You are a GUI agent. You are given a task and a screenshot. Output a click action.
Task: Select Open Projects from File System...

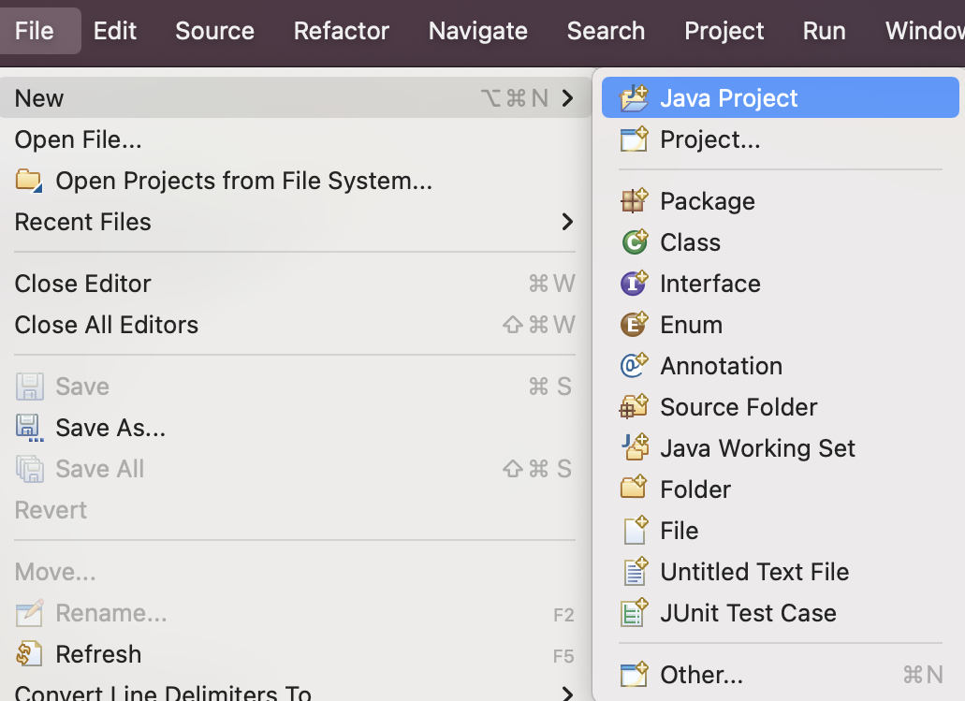coord(243,181)
